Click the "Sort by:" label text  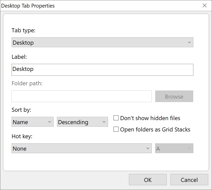click(x=21, y=110)
